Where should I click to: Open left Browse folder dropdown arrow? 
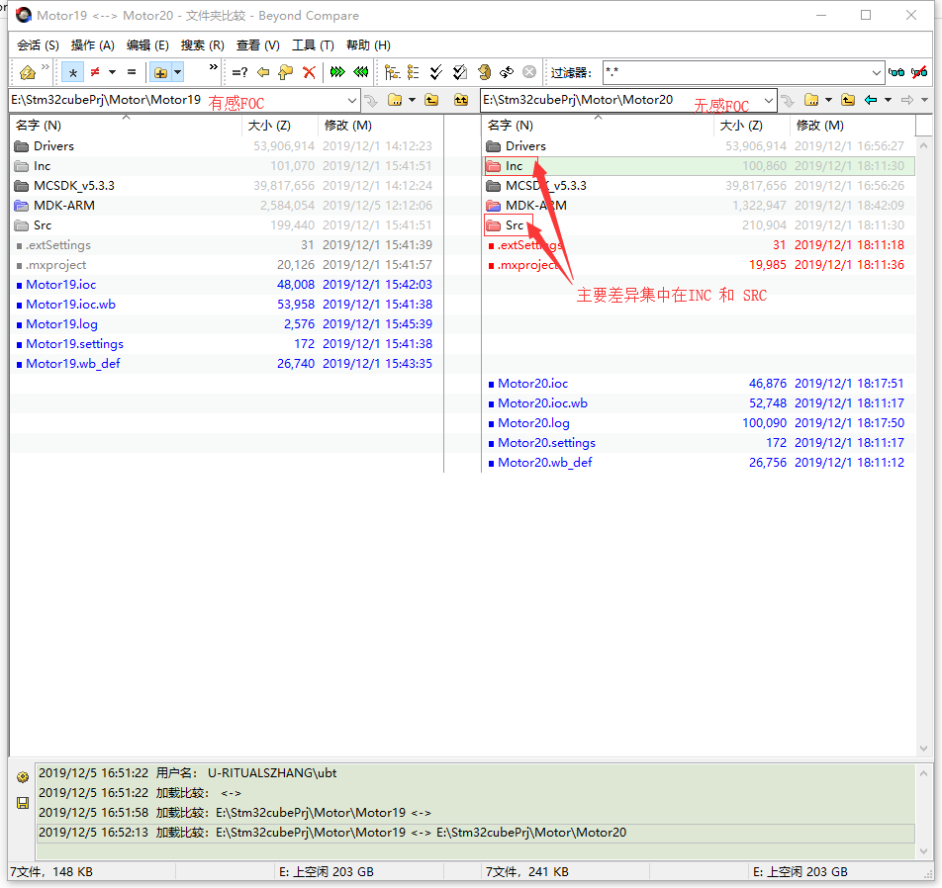click(x=412, y=100)
